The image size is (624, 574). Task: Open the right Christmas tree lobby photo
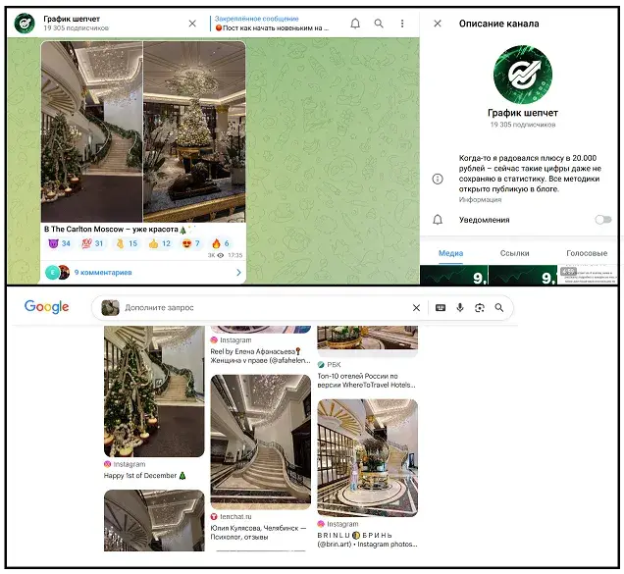click(x=194, y=131)
